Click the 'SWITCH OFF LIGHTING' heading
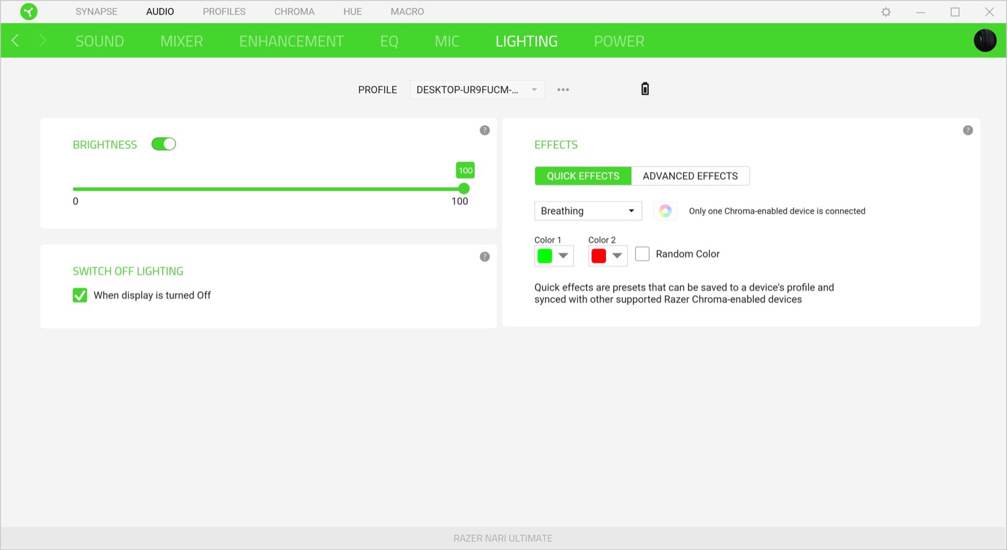 pyautogui.click(x=128, y=271)
